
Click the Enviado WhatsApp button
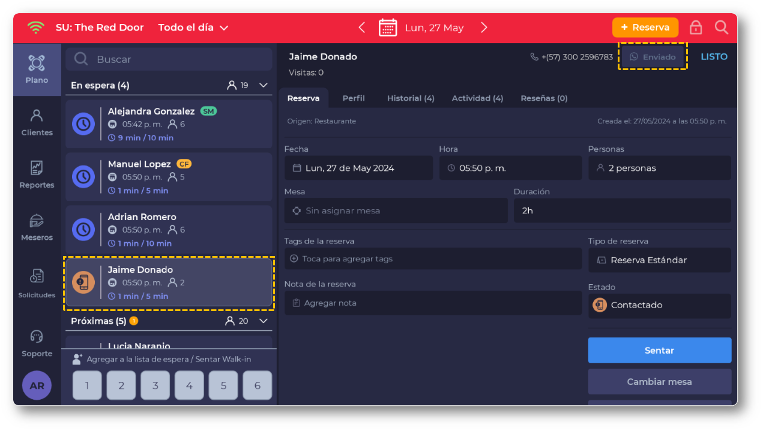click(652, 57)
